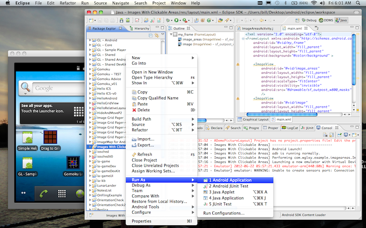The height and width of the screenshot is (228, 366).
Task: Switch to the DDMS perspective
Action: (x=325, y=20)
